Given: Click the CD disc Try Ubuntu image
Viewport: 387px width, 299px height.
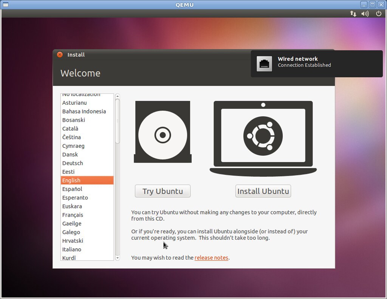Looking at the screenshot, I should click(x=163, y=132).
